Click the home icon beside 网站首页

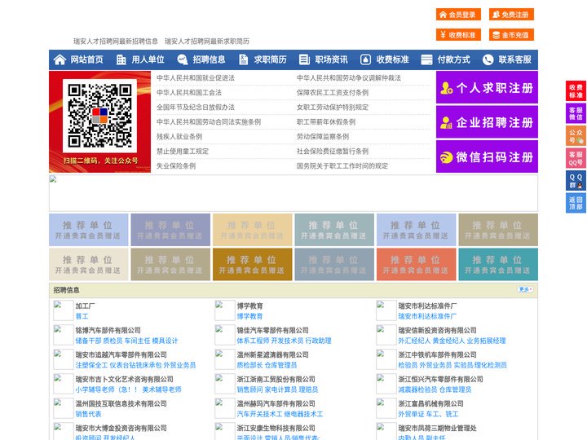[x=60, y=59]
